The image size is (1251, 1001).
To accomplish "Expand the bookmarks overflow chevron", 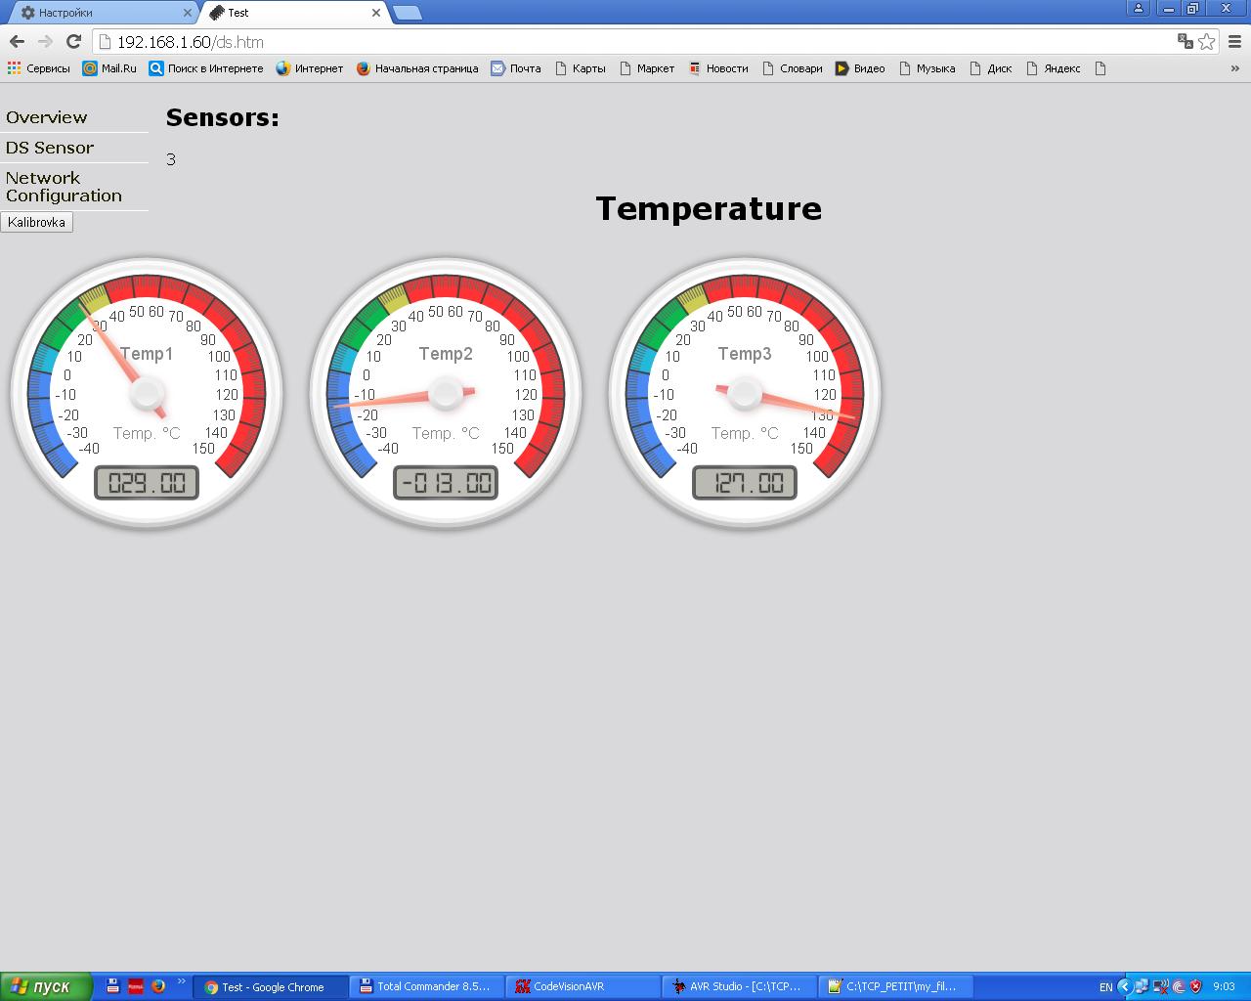I will (x=1234, y=68).
